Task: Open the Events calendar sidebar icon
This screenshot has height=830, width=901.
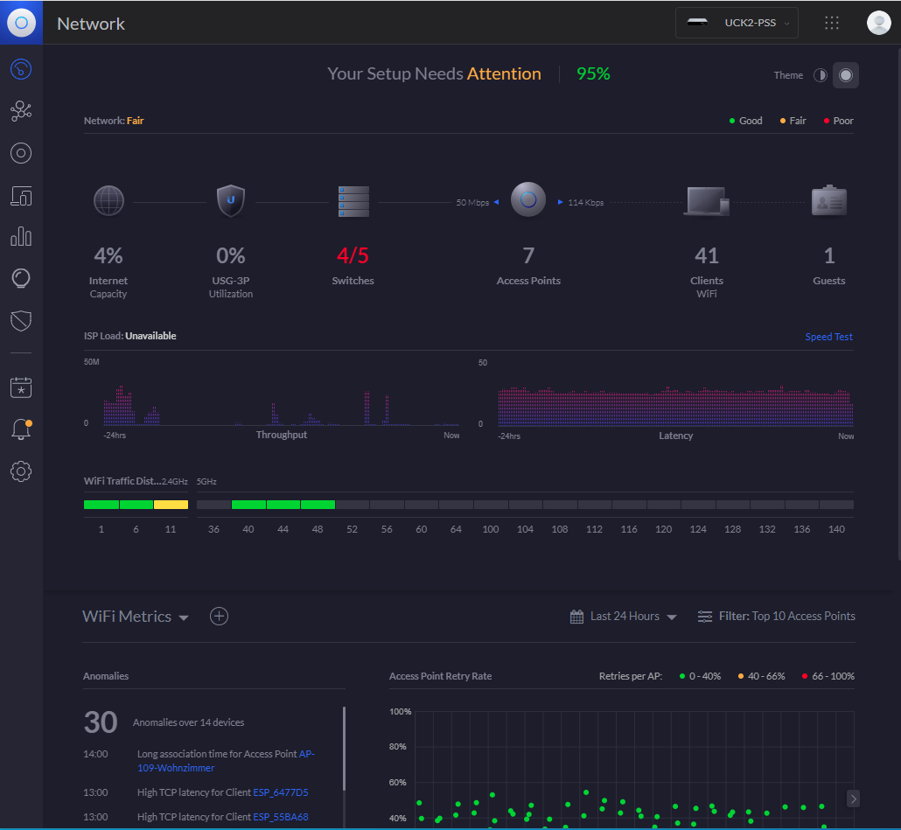Action: tap(21, 387)
